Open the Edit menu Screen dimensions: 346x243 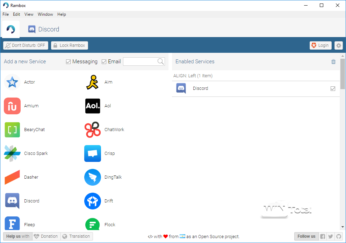click(x=16, y=14)
